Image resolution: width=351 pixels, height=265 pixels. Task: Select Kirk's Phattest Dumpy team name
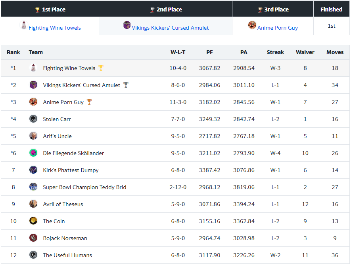tap(71, 170)
